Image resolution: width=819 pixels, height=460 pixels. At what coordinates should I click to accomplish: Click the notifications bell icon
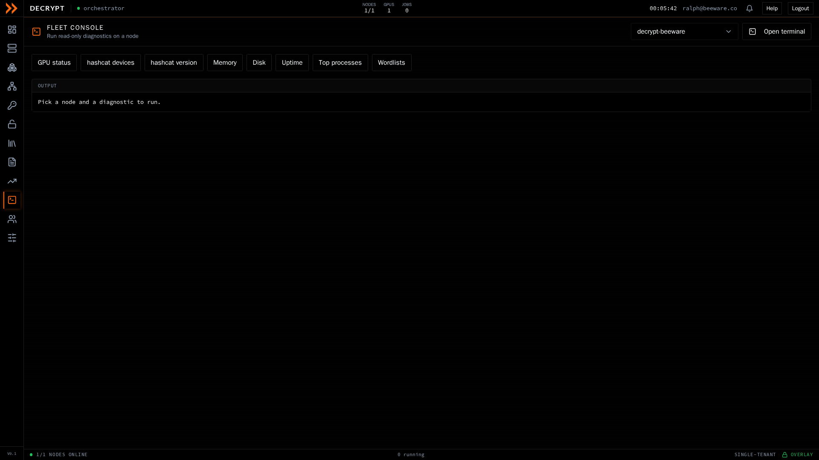pyautogui.click(x=749, y=8)
